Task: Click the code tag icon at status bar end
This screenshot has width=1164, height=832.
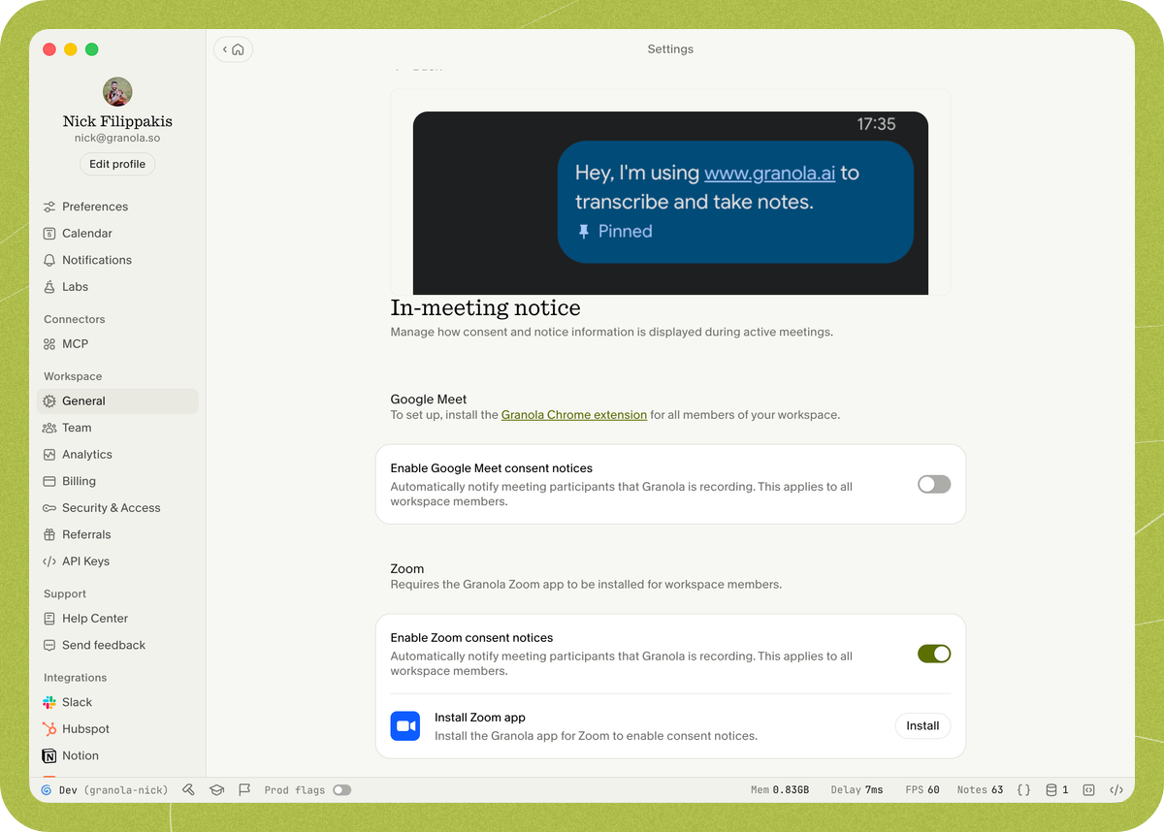Action: coord(1116,790)
